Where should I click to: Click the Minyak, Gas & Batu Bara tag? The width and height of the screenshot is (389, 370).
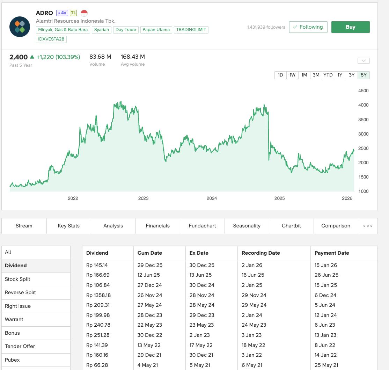(x=63, y=30)
